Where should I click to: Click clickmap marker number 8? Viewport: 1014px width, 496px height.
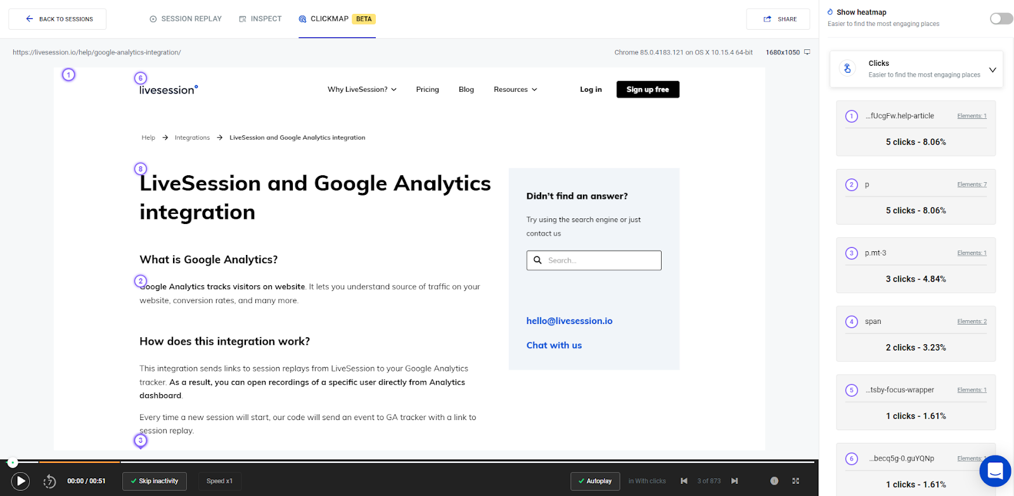pyautogui.click(x=141, y=169)
